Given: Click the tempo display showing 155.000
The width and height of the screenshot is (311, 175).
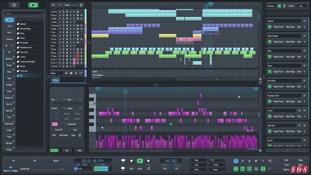Looking at the screenshot, I should (x=171, y=161).
